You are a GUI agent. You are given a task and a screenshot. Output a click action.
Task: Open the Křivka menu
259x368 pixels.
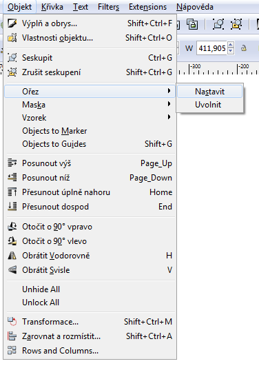click(52, 7)
